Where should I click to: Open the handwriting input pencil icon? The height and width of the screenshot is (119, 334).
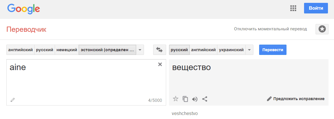(13, 100)
